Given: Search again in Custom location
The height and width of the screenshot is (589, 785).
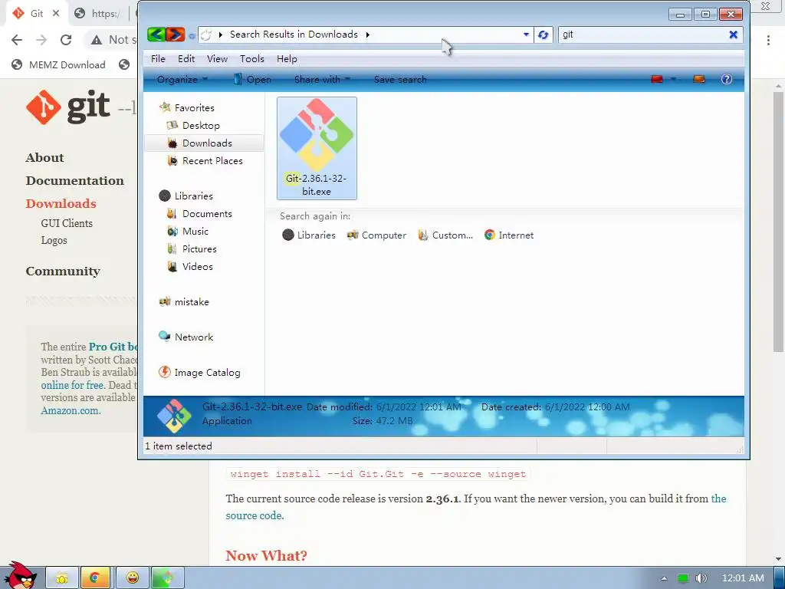Looking at the screenshot, I should pyautogui.click(x=445, y=235).
